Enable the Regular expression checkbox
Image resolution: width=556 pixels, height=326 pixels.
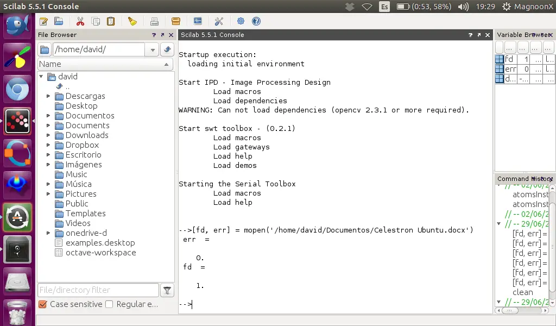[x=109, y=304]
